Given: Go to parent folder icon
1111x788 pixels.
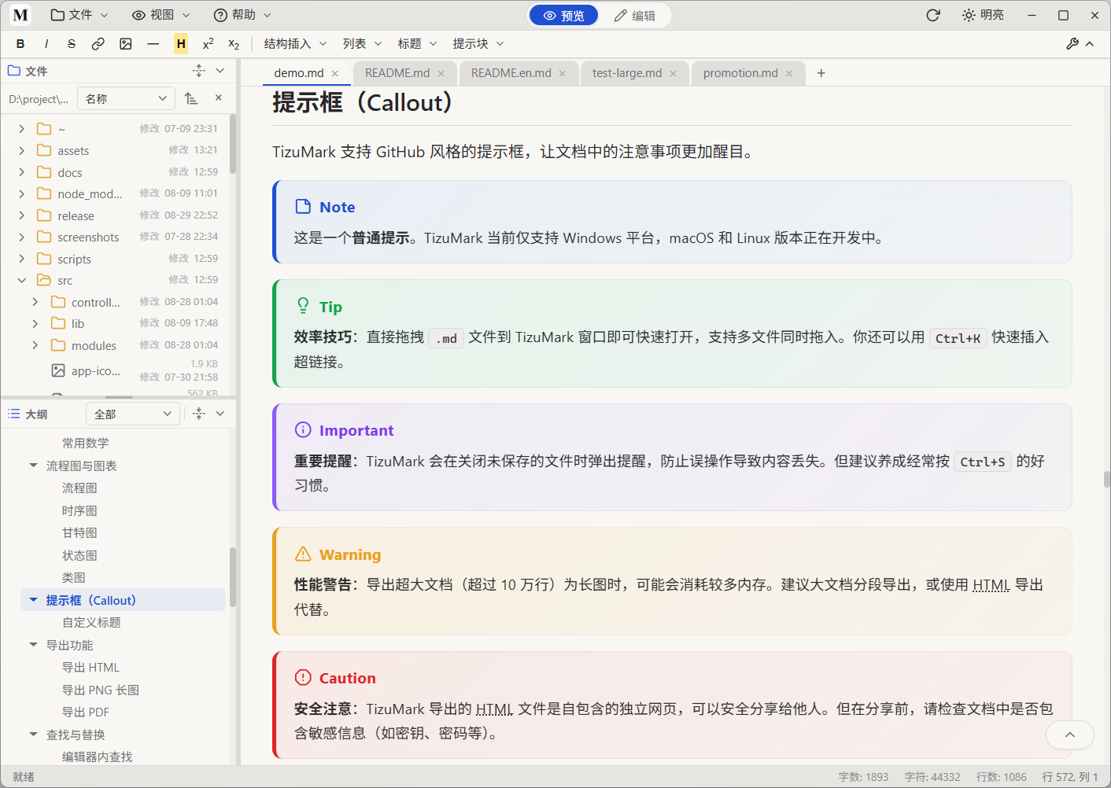Looking at the screenshot, I should tap(191, 98).
